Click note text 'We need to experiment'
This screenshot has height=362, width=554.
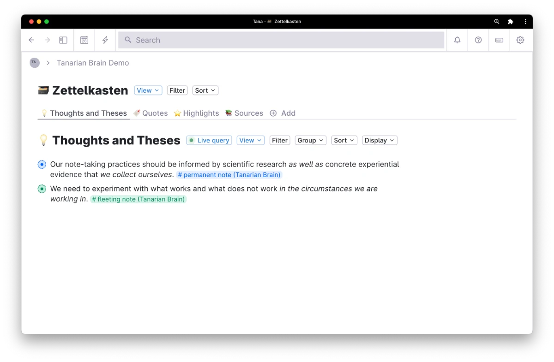(90, 189)
